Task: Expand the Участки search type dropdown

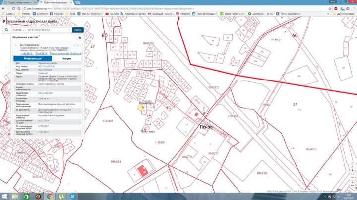Action: [18, 30]
